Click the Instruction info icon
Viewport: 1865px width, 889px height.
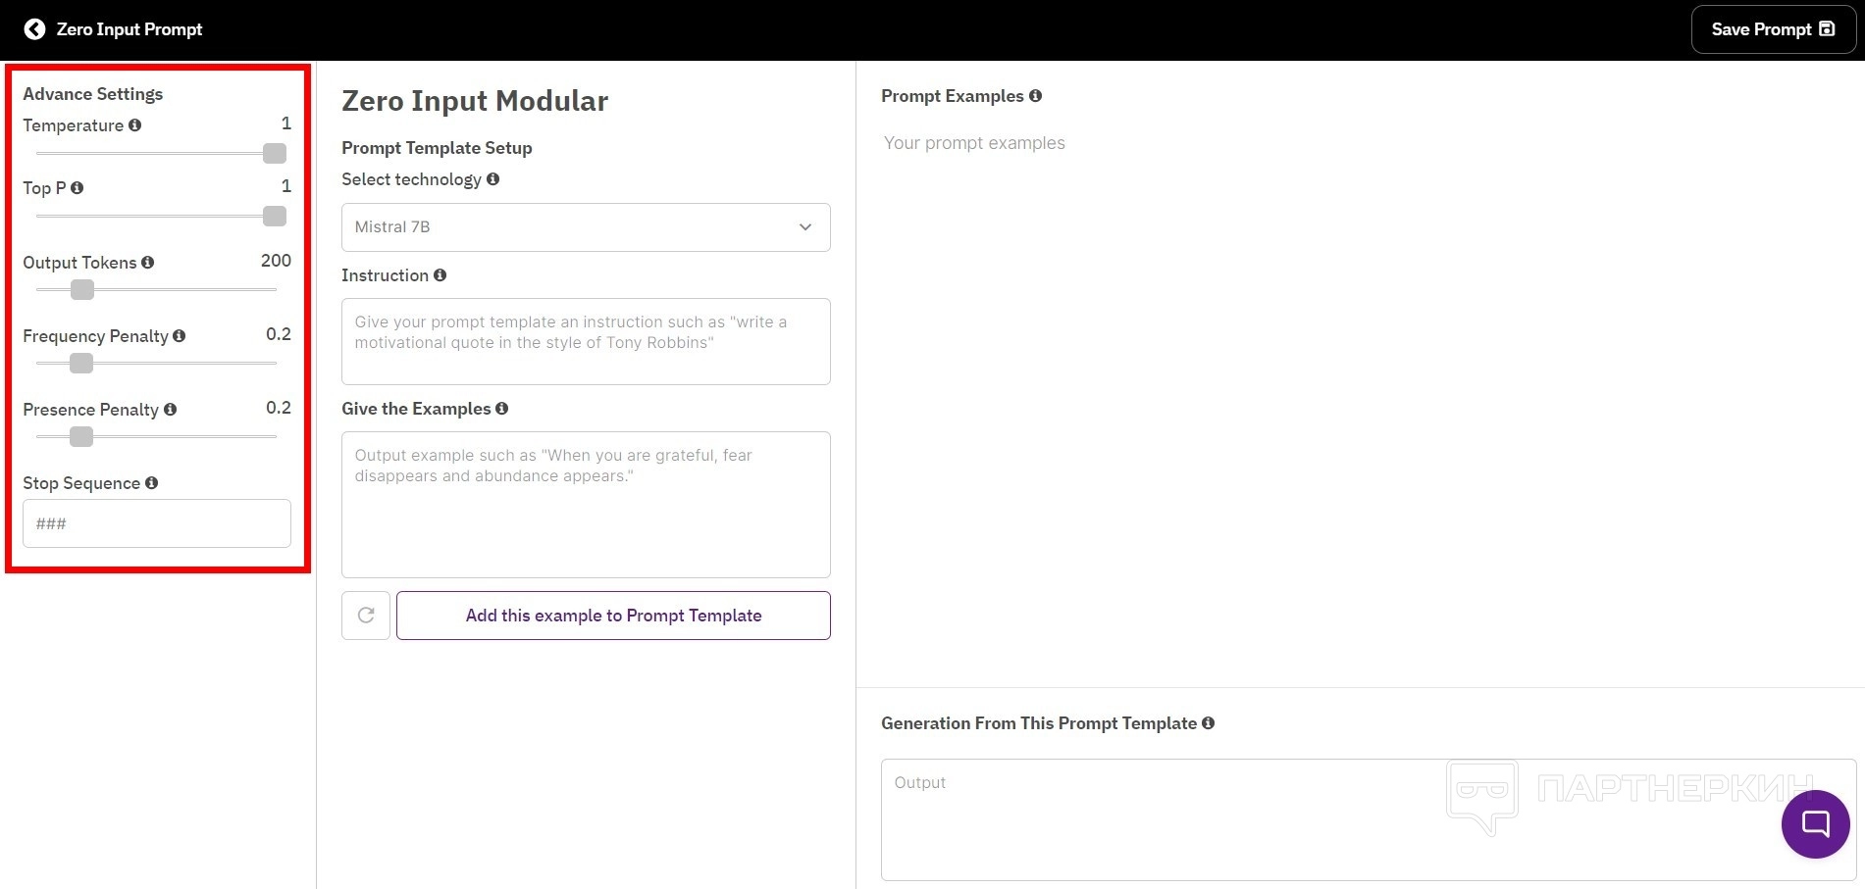(x=440, y=275)
